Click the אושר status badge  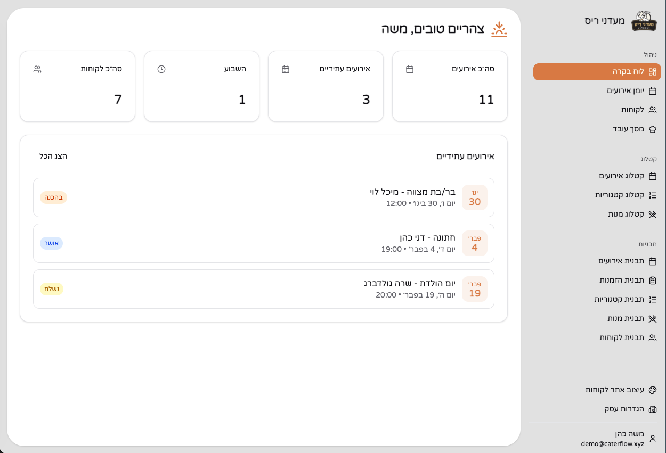point(51,243)
